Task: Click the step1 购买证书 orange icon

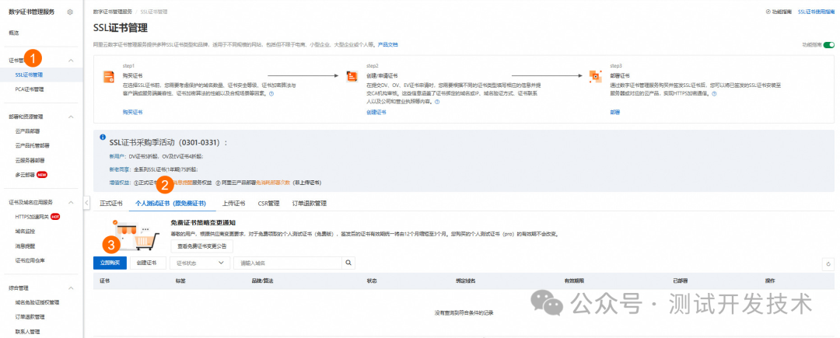Action: (x=109, y=76)
